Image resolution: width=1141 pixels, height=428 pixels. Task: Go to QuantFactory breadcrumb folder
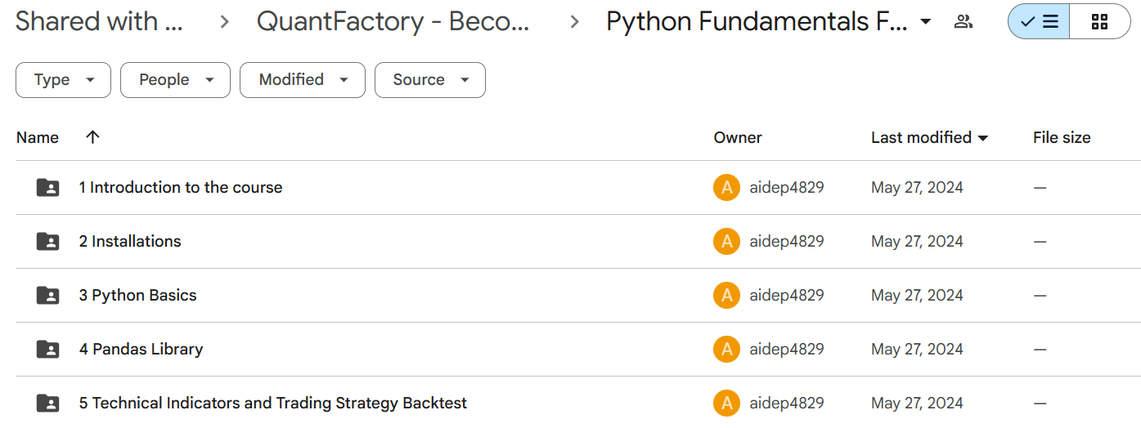(x=393, y=22)
